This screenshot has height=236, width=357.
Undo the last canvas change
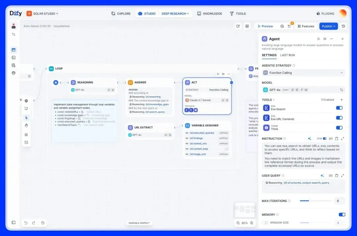pyautogui.click(x=26, y=223)
